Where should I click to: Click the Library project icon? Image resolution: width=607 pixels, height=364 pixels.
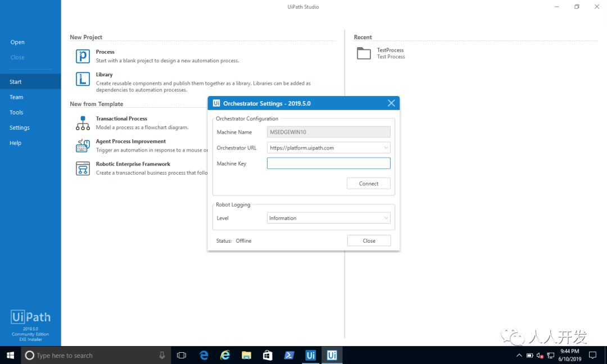point(83,79)
